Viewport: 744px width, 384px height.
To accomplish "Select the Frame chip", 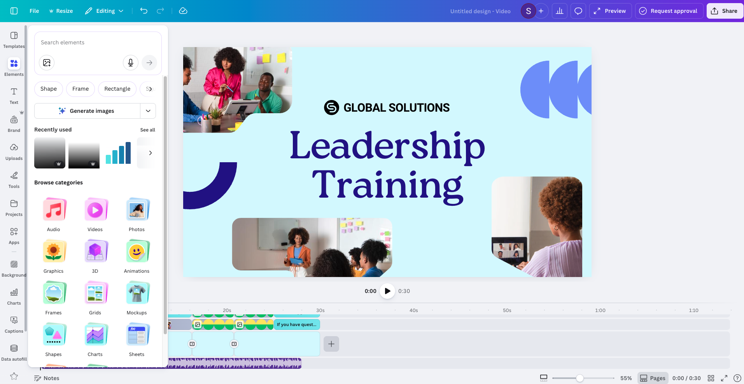I will tap(81, 89).
